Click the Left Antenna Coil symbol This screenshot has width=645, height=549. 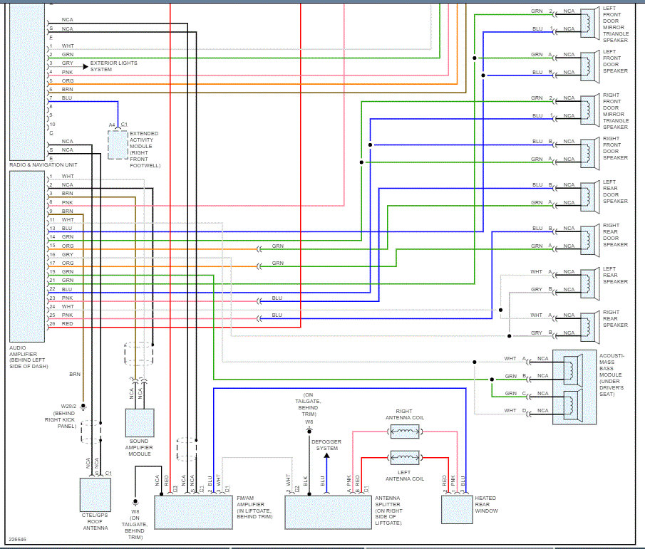click(x=405, y=457)
